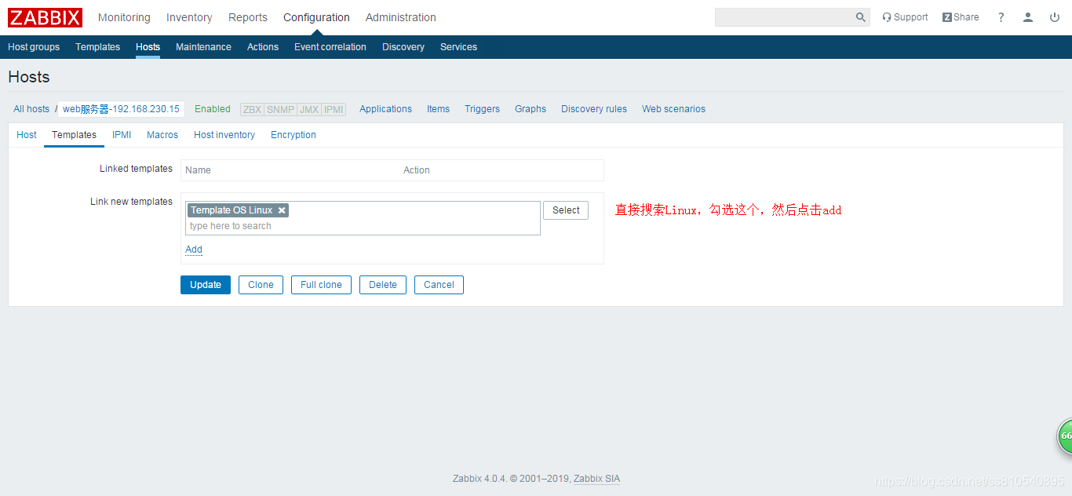Click the SNMP availability indicator
Screen dimensions: 1072x496
tap(280, 109)
